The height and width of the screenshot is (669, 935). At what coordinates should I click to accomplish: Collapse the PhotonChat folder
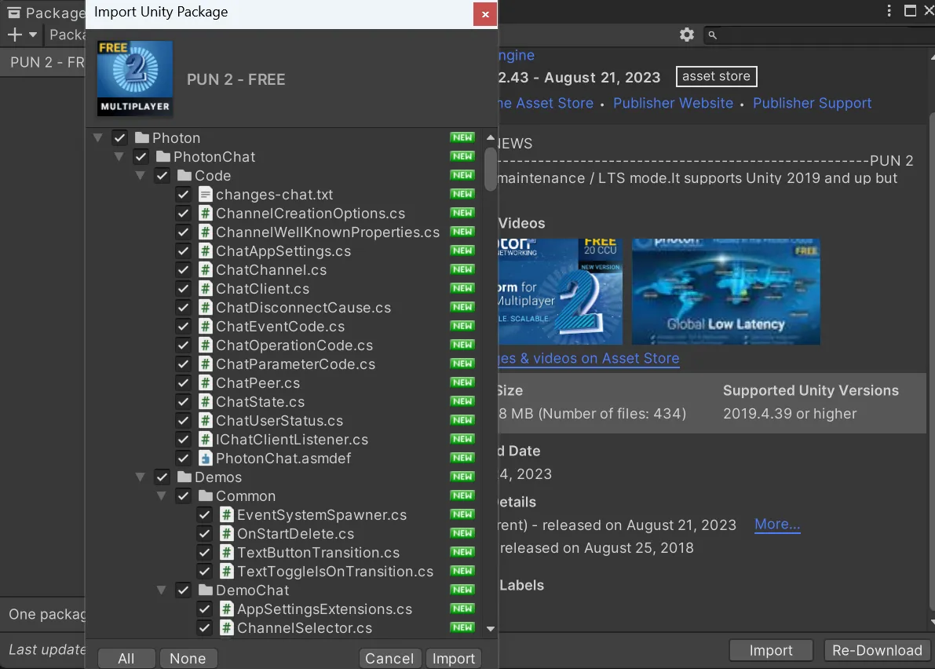119,157
